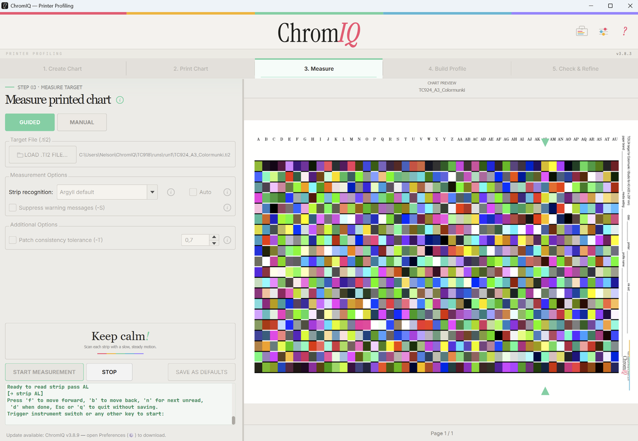Click the info icon next to Strip recognition dropdown
Image resolution: width=638 pixels, height=441 pixels.
[171, 192]
